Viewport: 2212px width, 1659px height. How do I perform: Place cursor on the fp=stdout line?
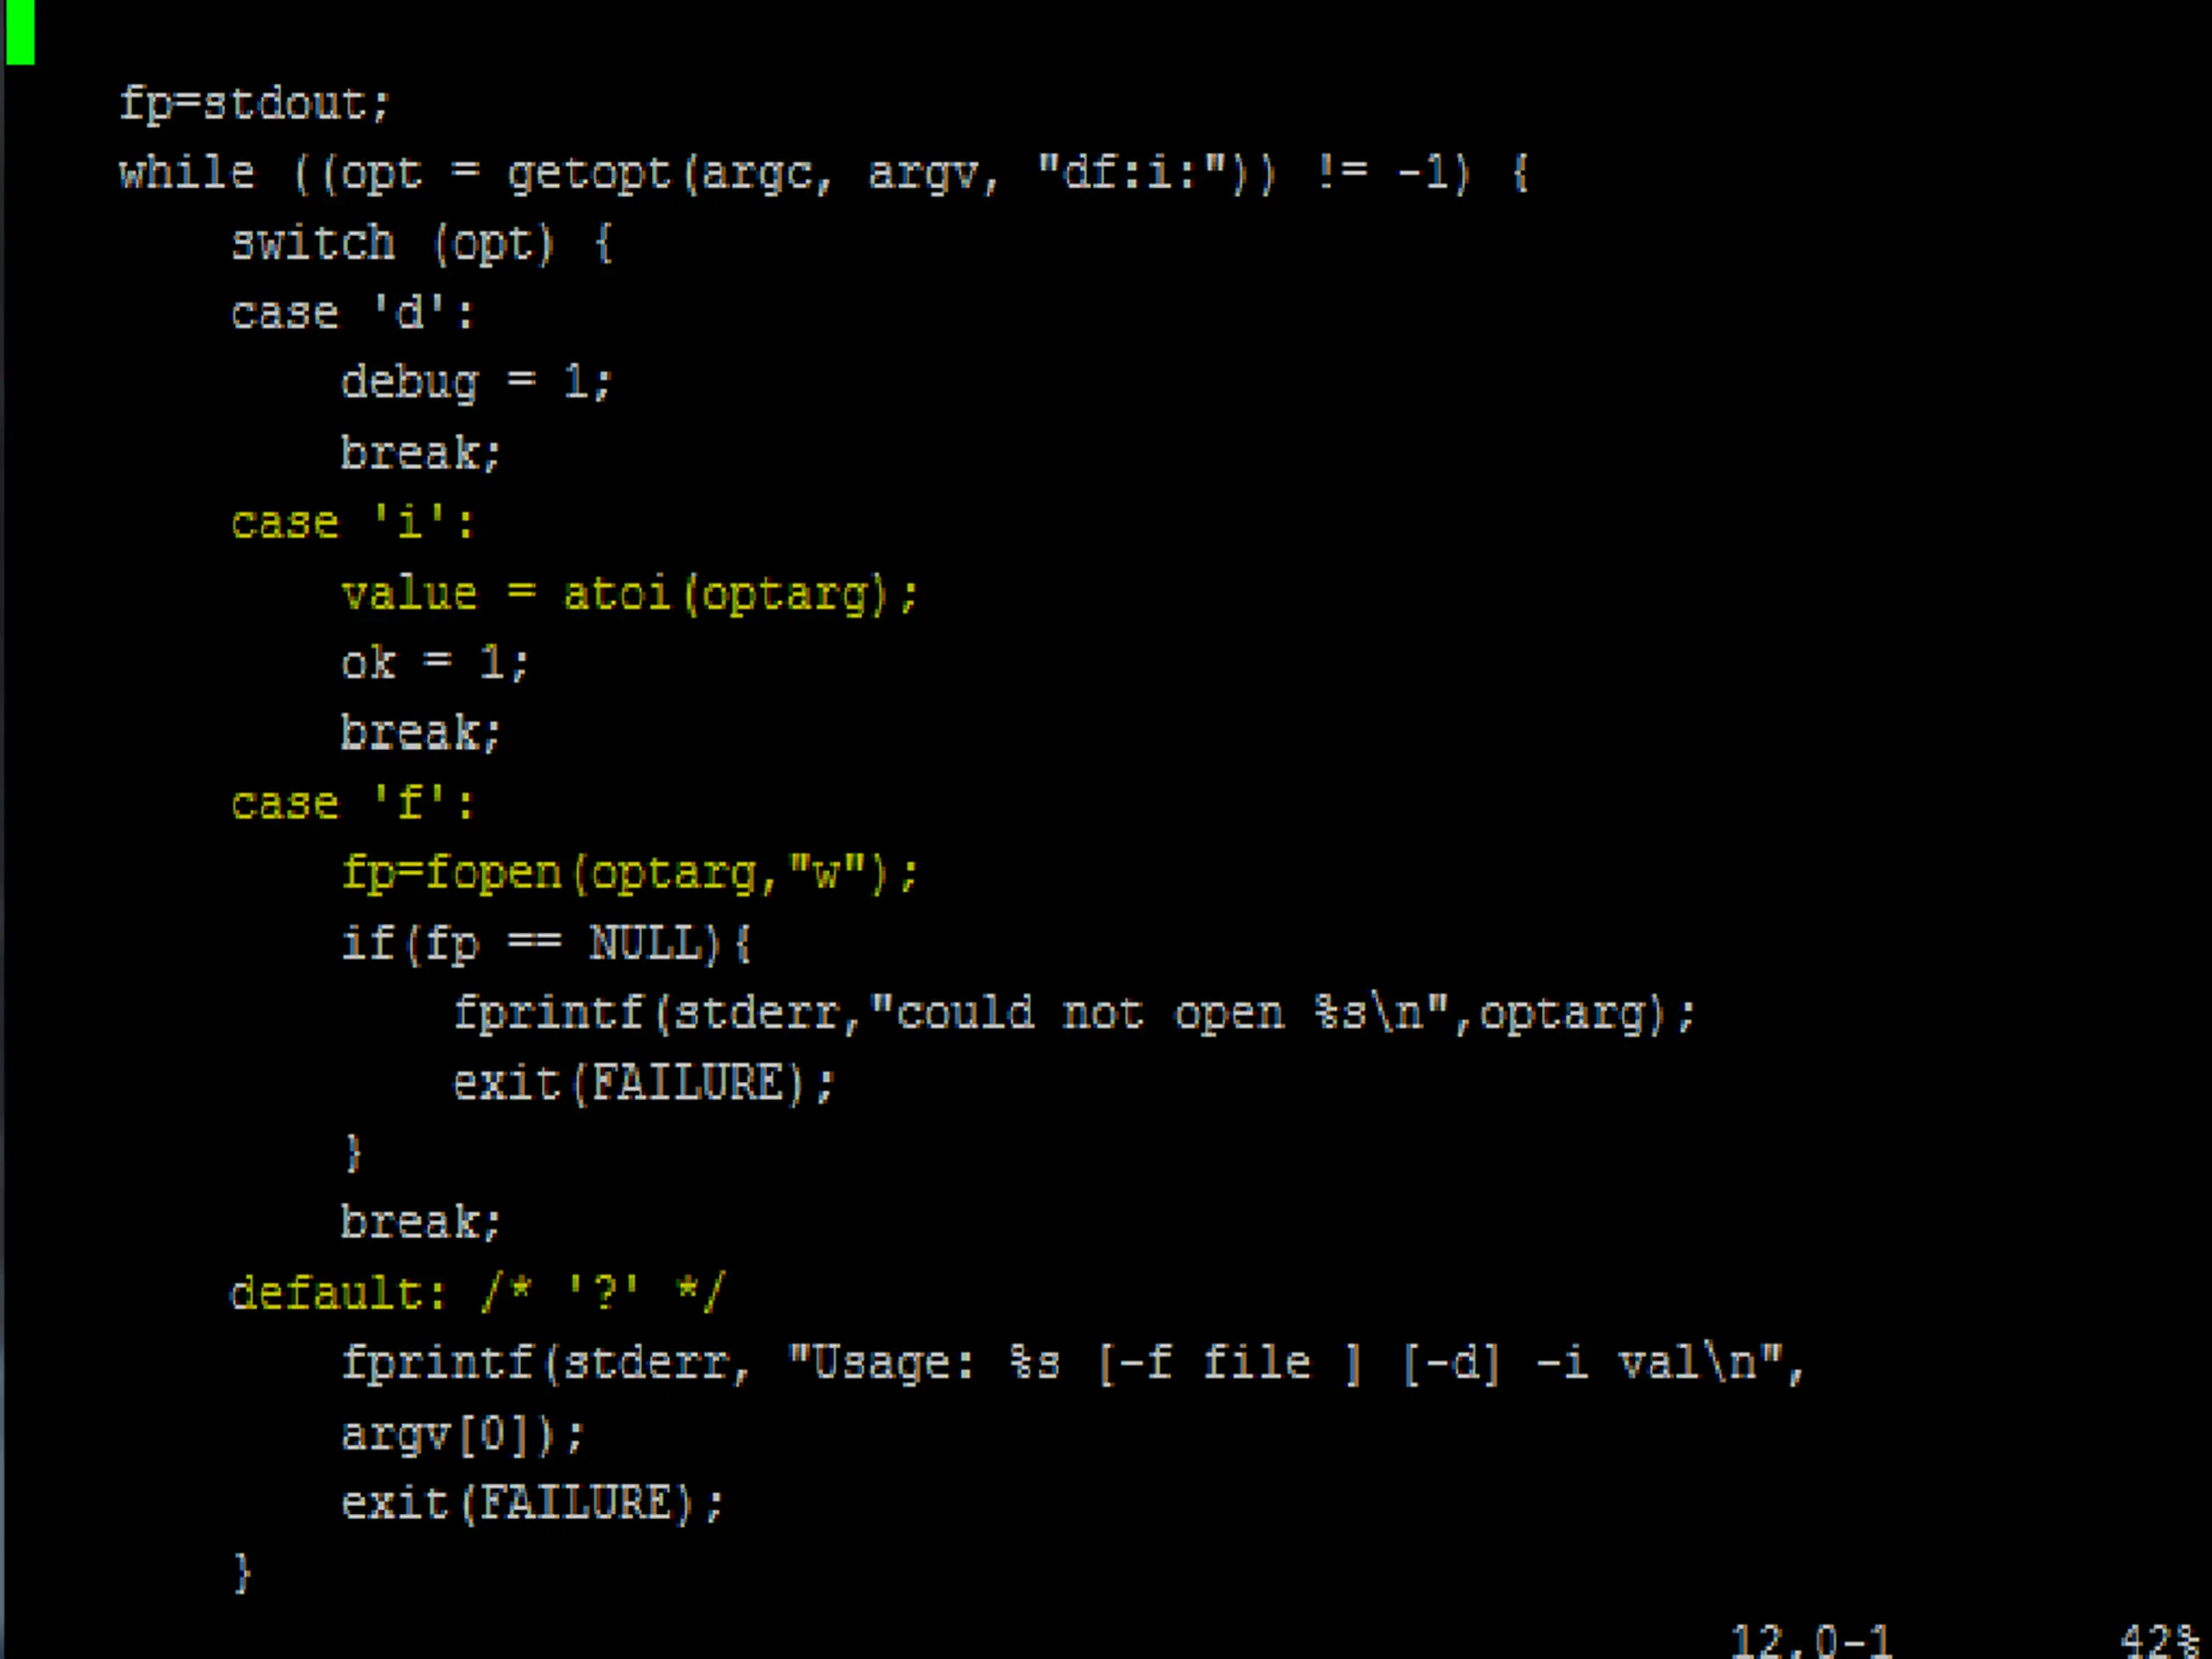pyautogui.click(x=254, y=104)
